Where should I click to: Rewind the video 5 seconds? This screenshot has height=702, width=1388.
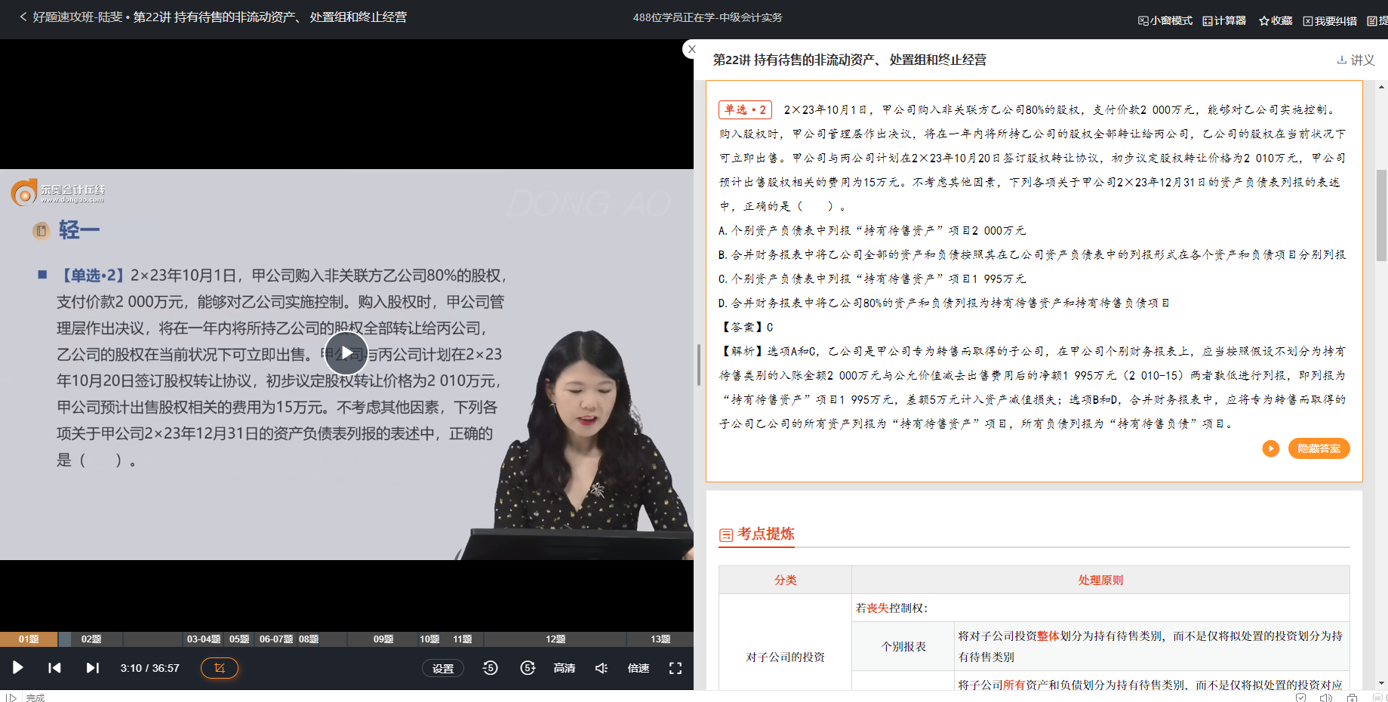point(490,668)
